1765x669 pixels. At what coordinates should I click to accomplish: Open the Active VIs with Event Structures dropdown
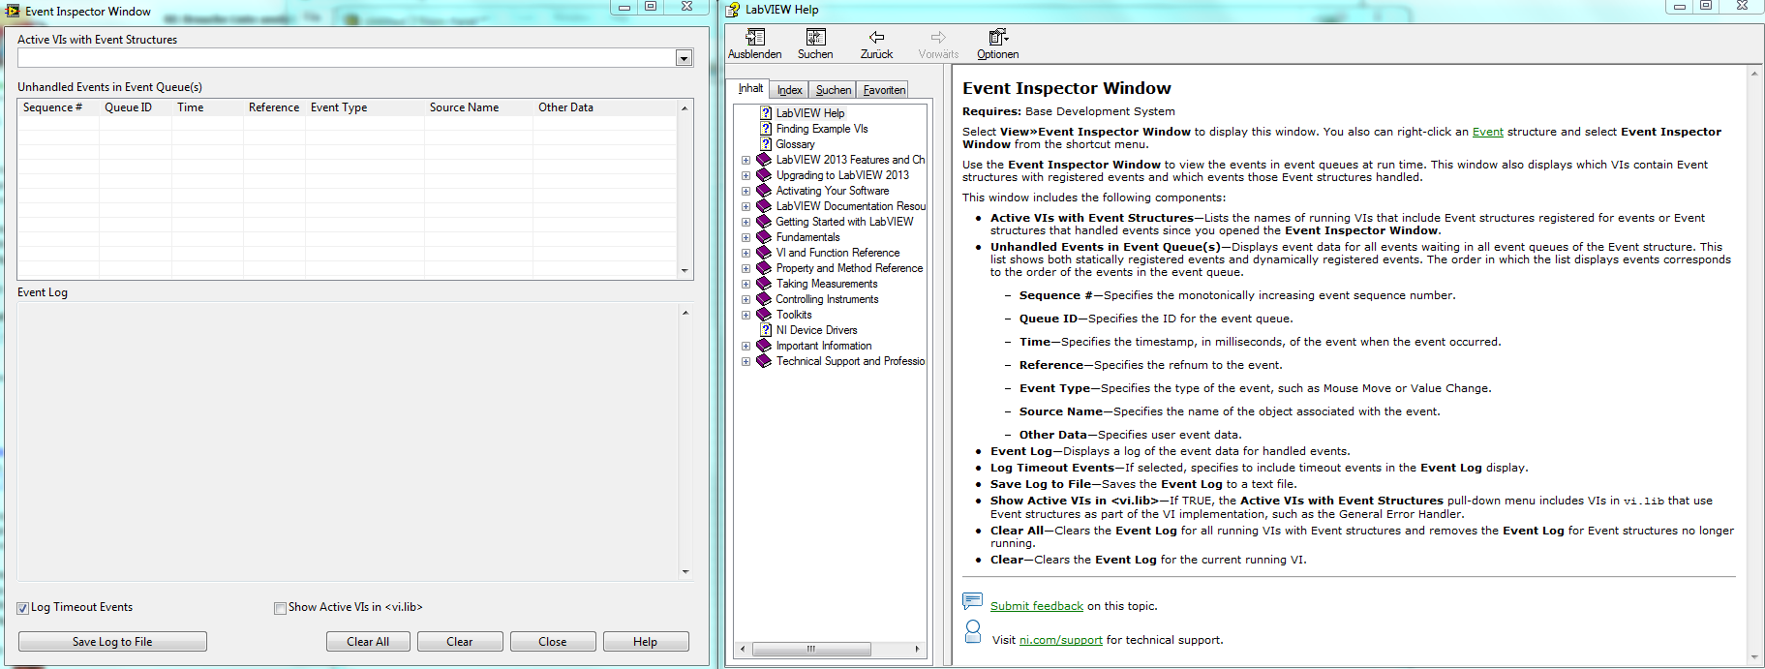(684, 58)
